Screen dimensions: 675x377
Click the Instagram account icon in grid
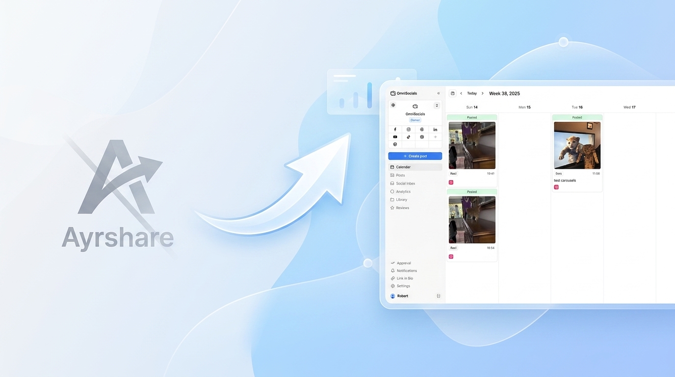click(408, 130)
